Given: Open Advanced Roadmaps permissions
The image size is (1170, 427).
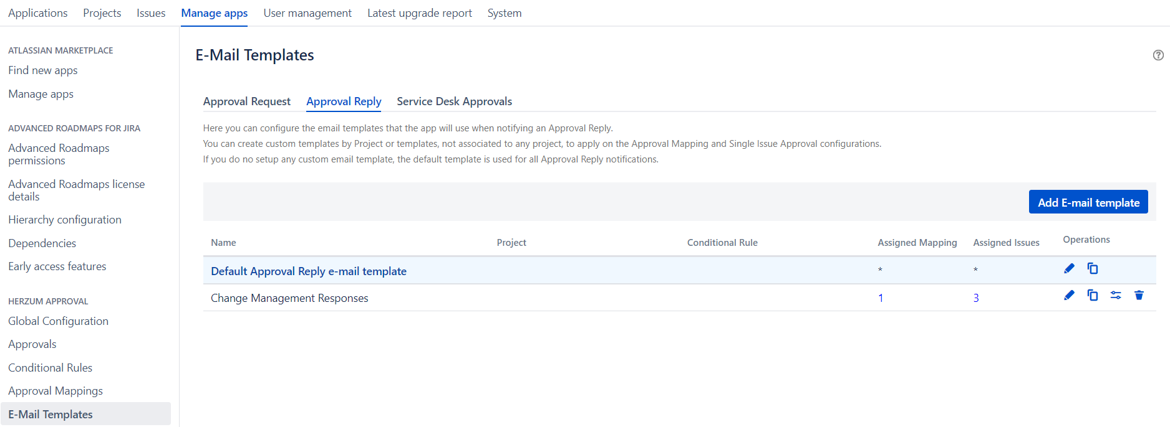Looking at the screenshot, I should [x=59, y=154].
